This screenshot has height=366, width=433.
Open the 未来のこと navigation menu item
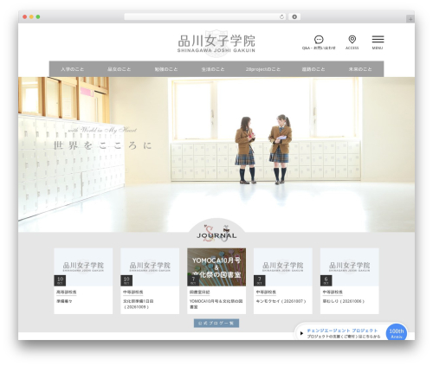pos(360,69)
